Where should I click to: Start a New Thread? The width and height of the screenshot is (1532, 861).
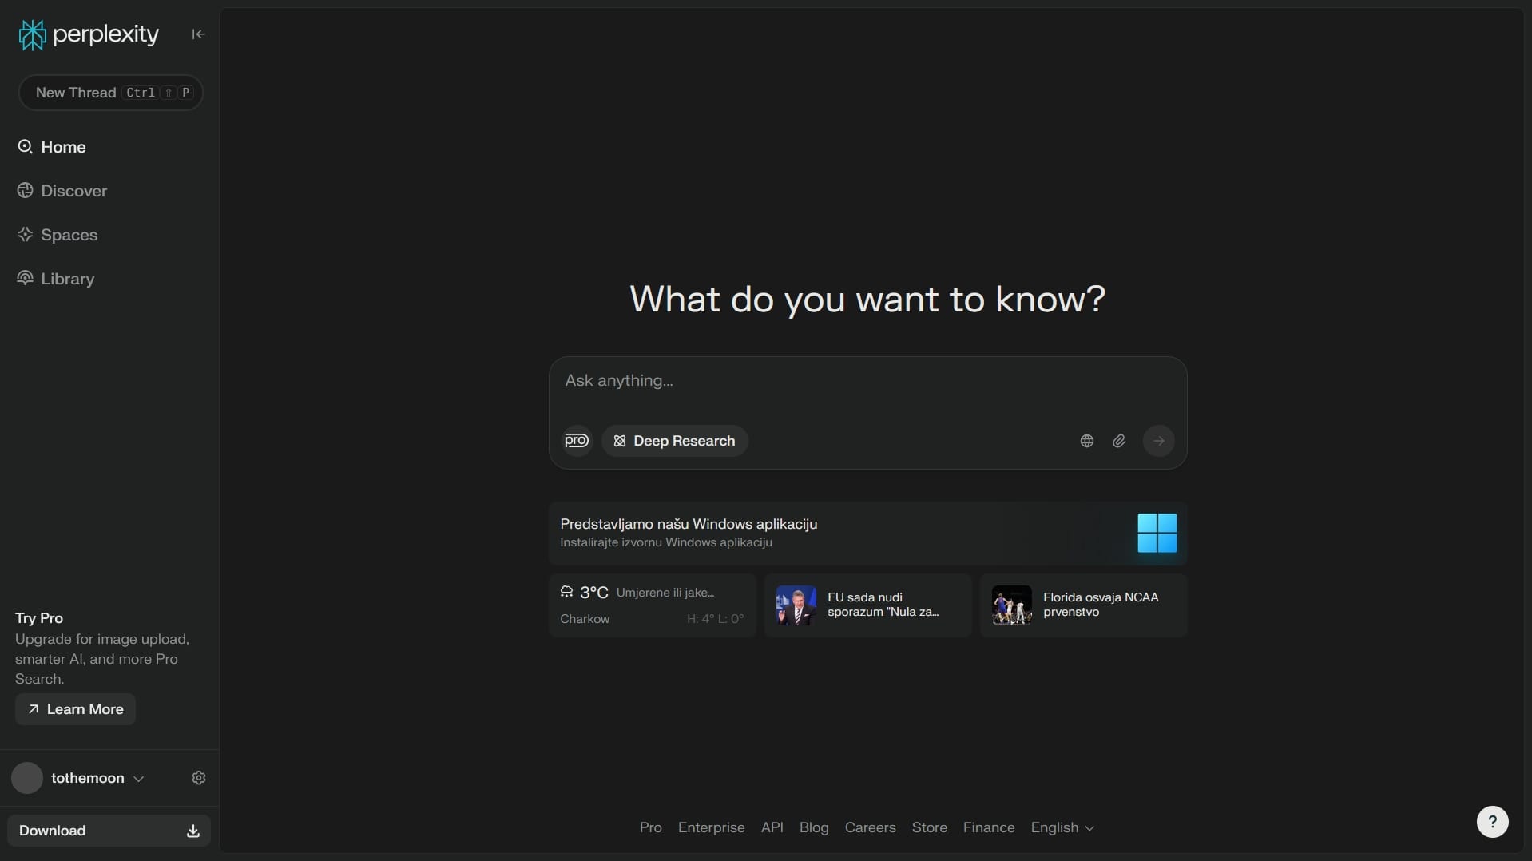point(110,93)
